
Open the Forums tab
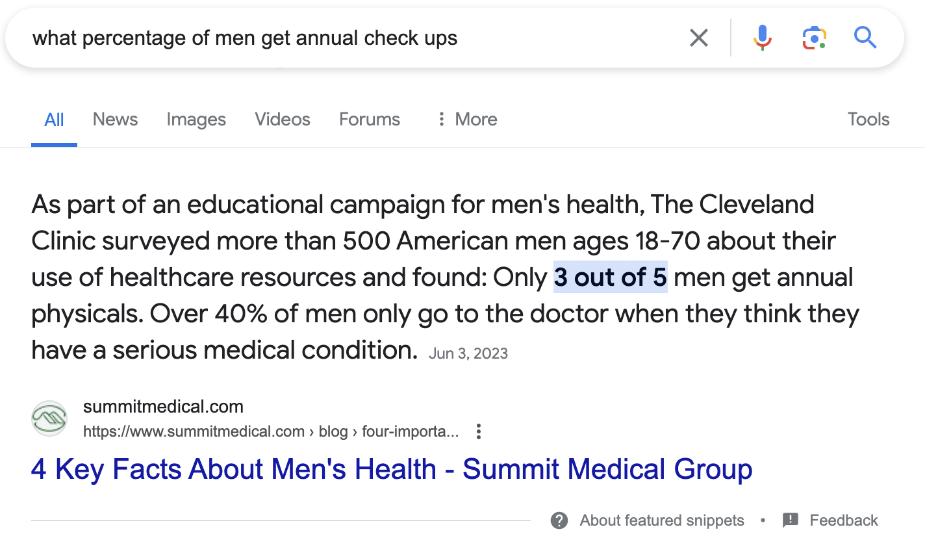(370, 120)
